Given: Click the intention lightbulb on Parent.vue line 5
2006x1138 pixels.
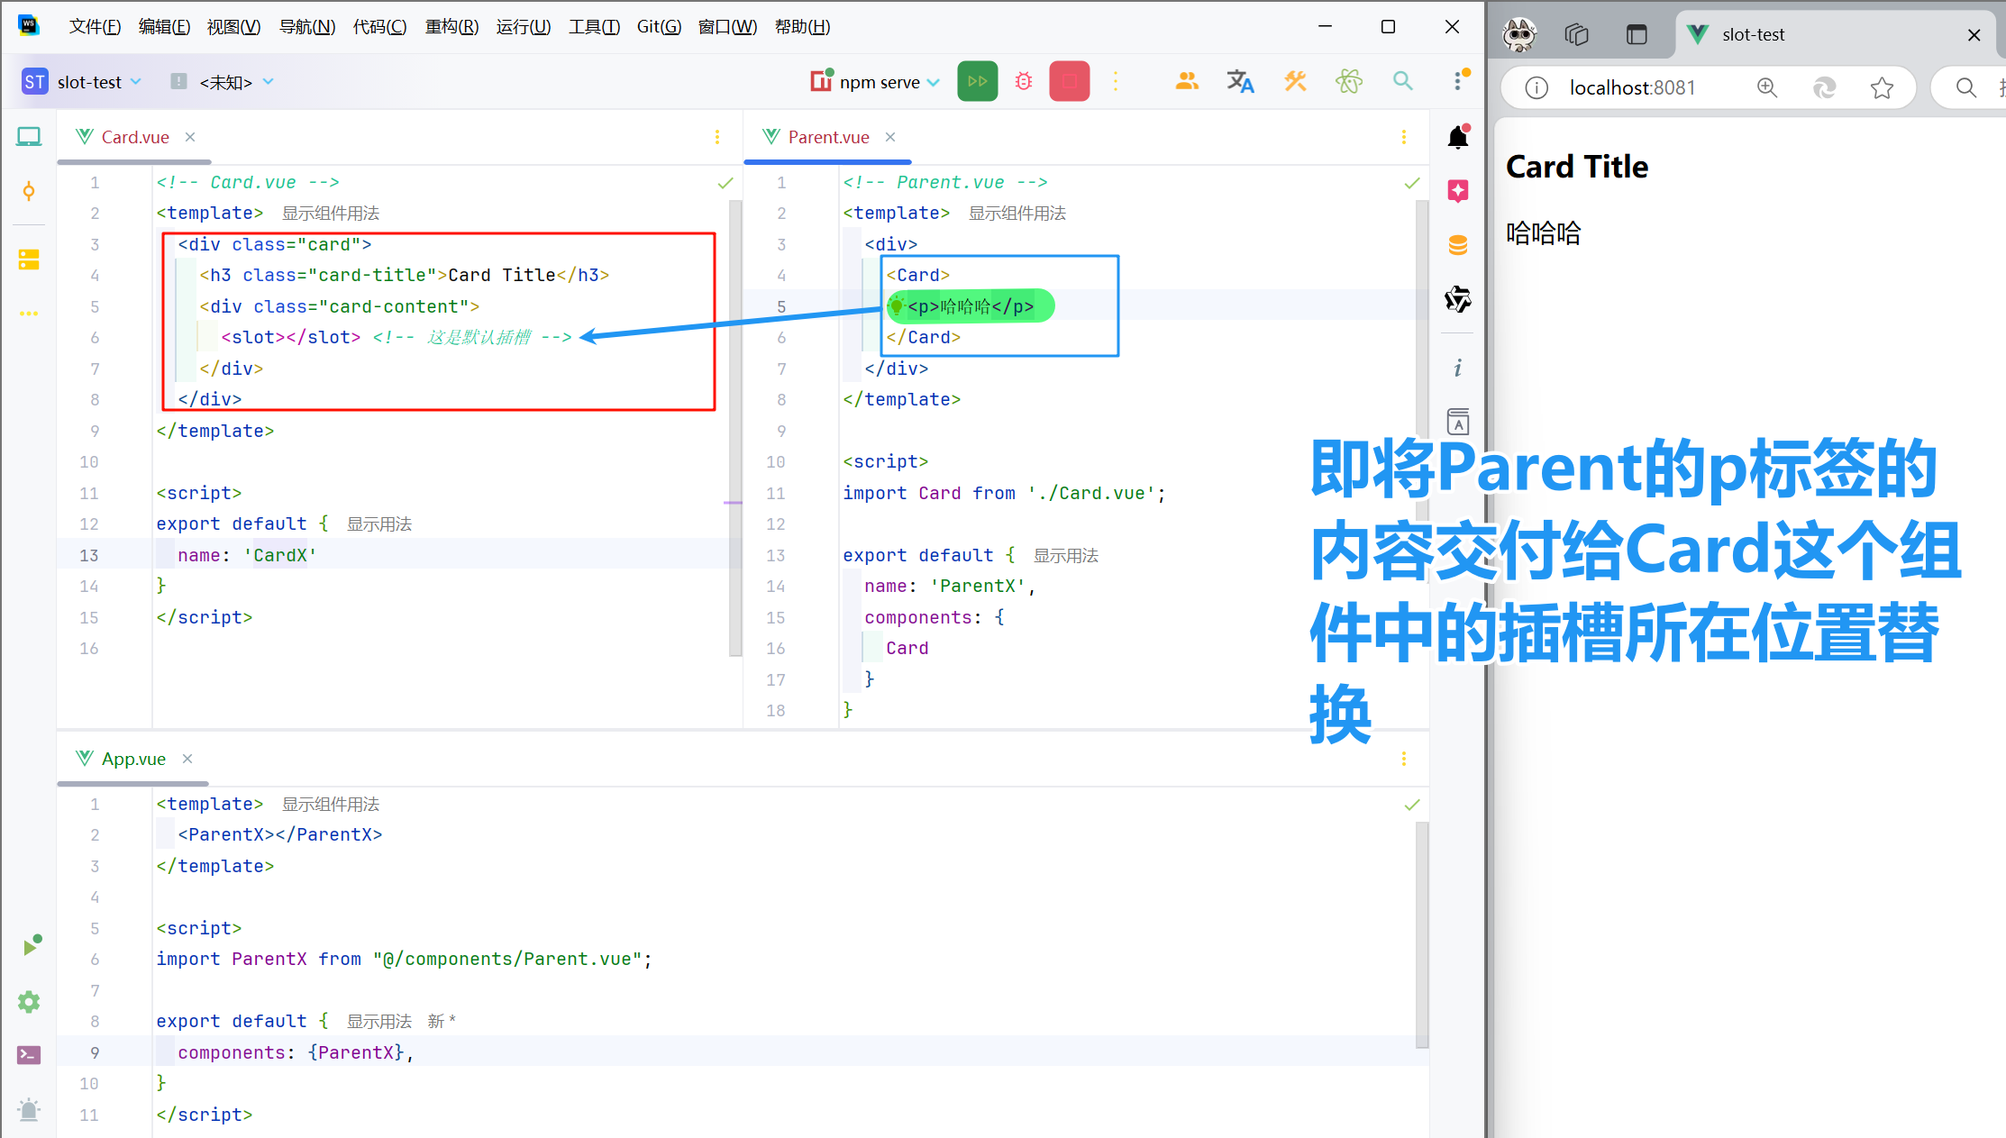Looking at the screenshot, I should click(x=897, y=306).
